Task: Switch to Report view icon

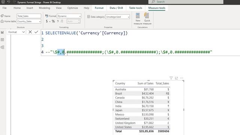Action: tap(2, 32)
